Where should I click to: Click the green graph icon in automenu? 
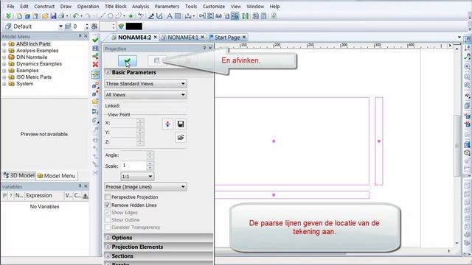(95, 56)
